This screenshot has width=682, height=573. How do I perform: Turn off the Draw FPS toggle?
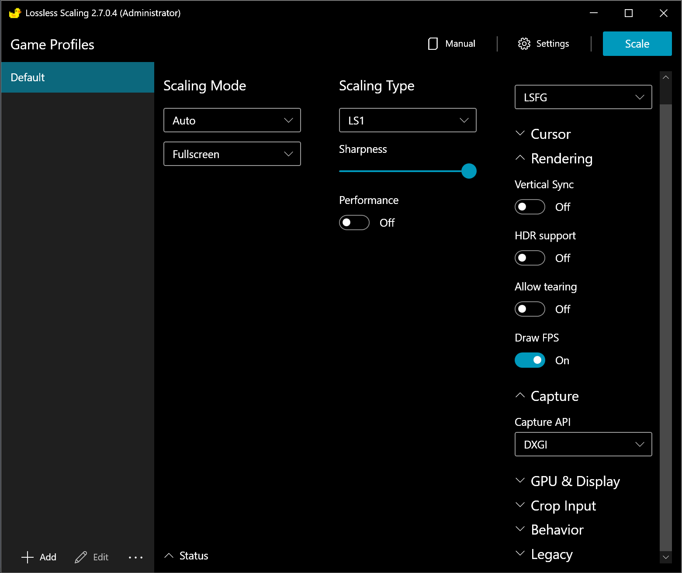530,360
